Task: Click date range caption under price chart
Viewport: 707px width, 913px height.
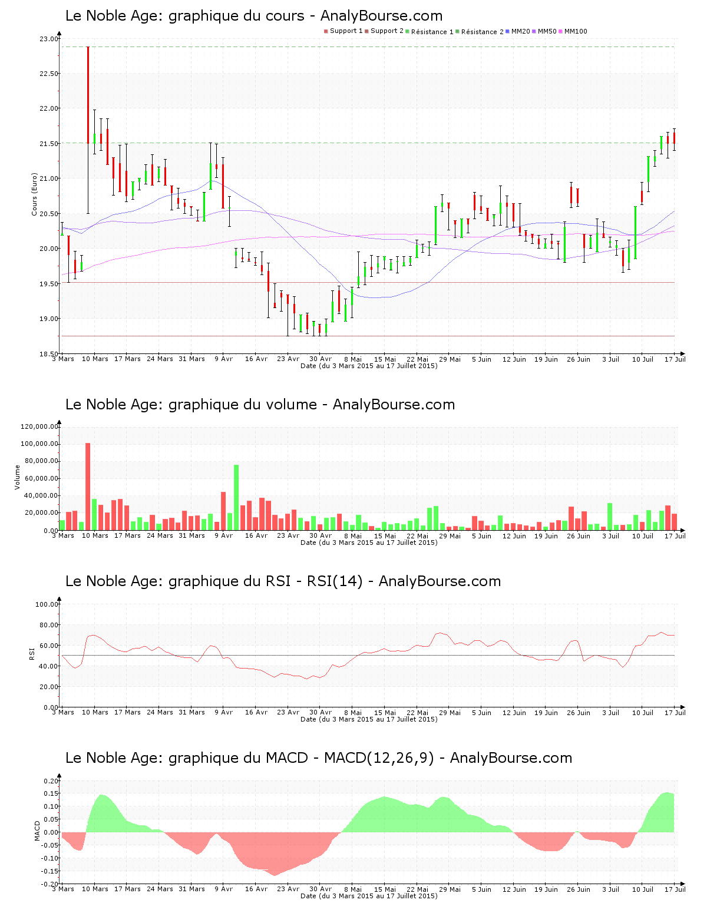Action: coord(369,366)
